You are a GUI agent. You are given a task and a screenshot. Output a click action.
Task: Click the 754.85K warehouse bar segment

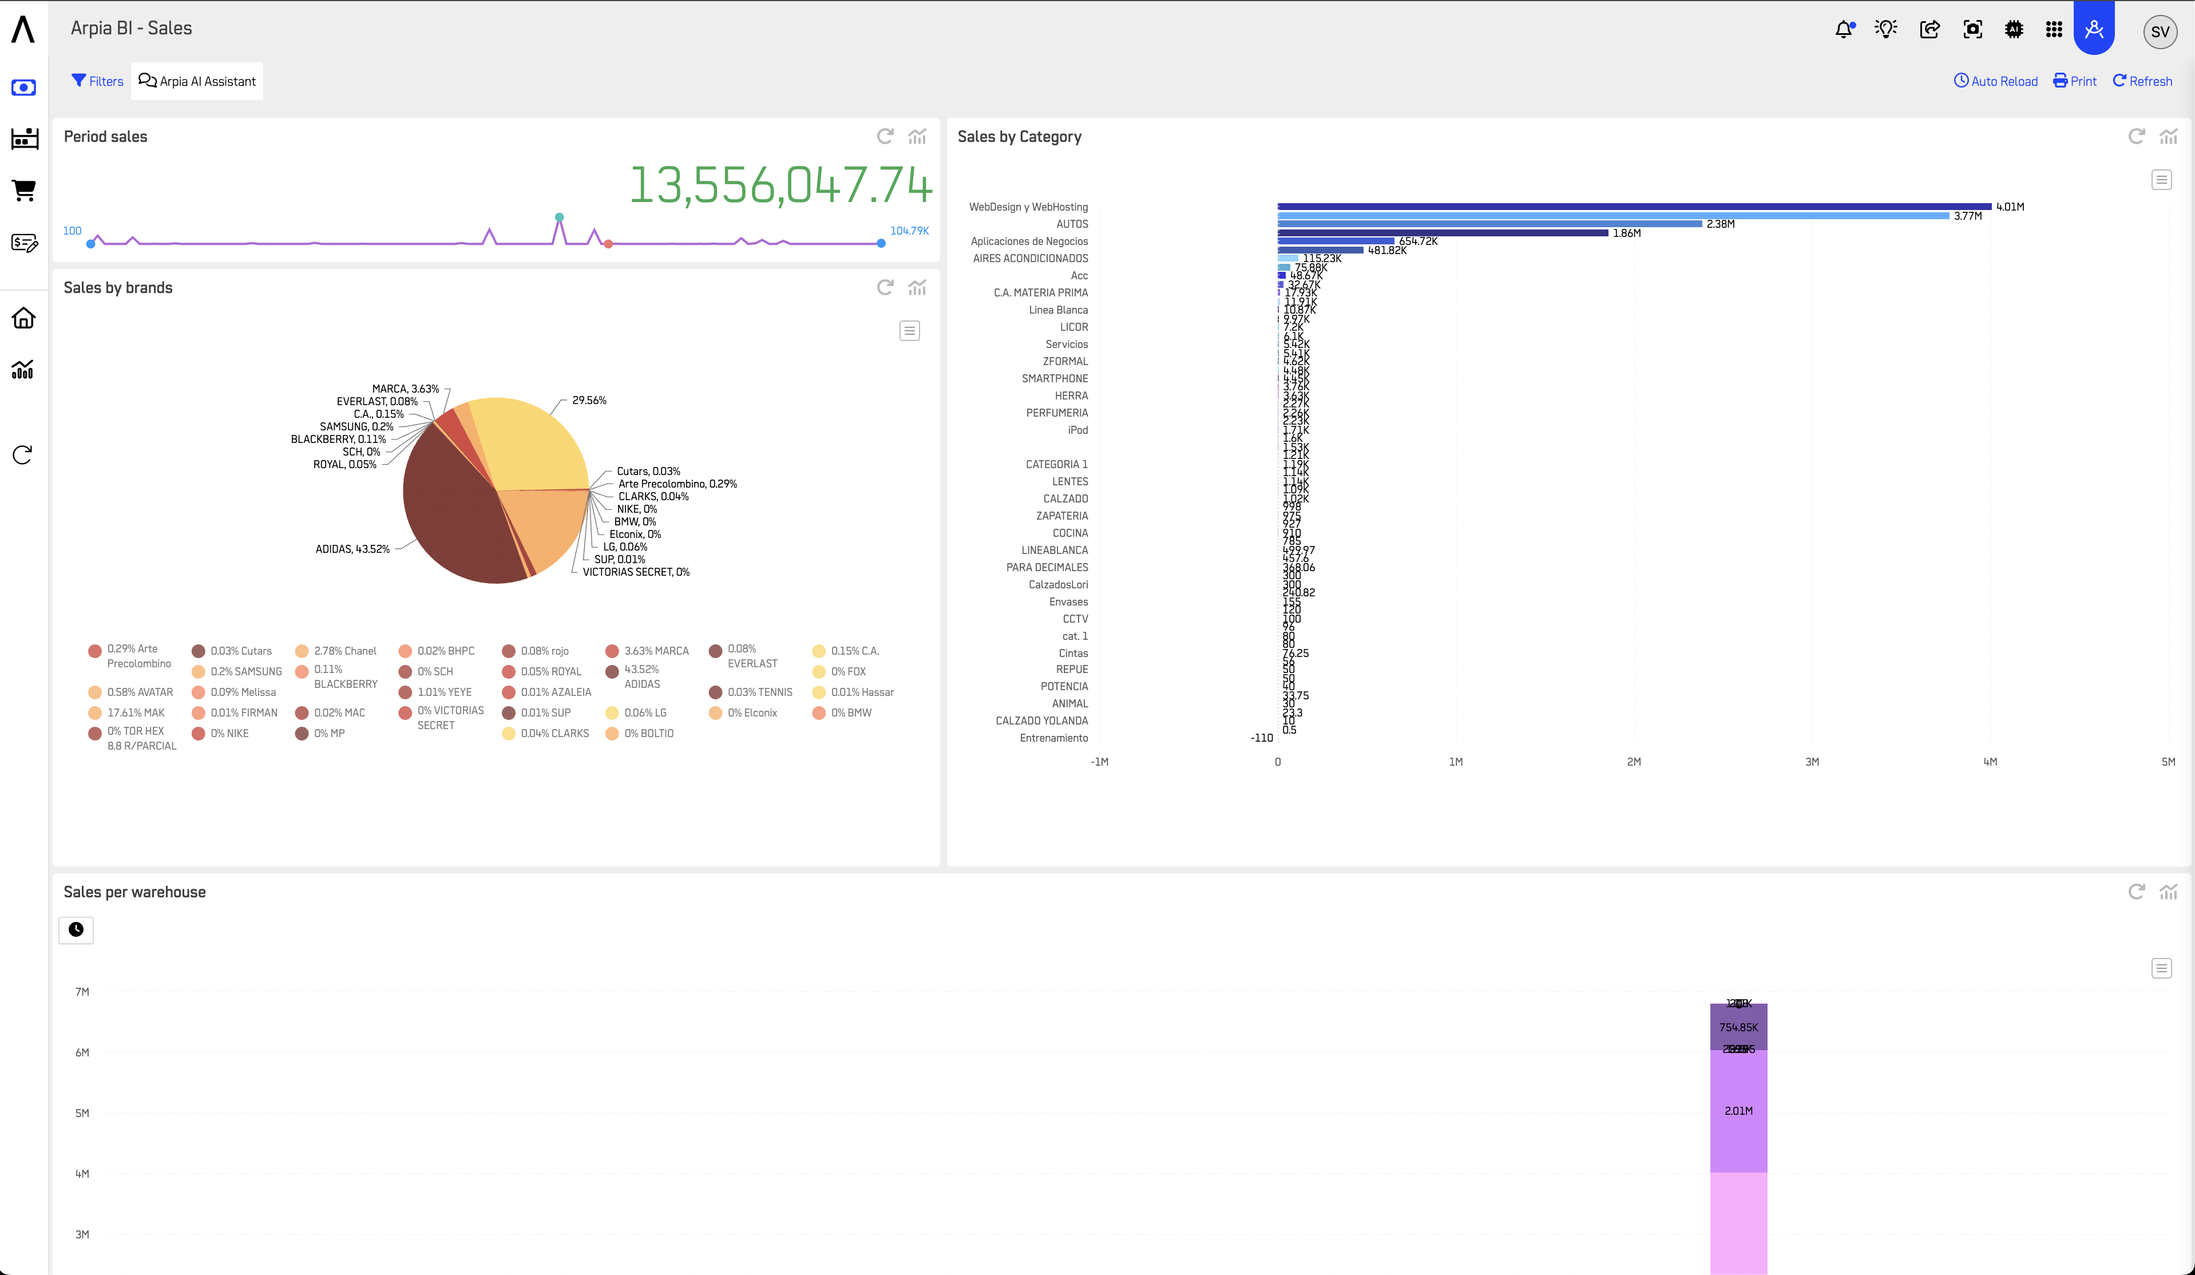click(x=1738, y=1027)
